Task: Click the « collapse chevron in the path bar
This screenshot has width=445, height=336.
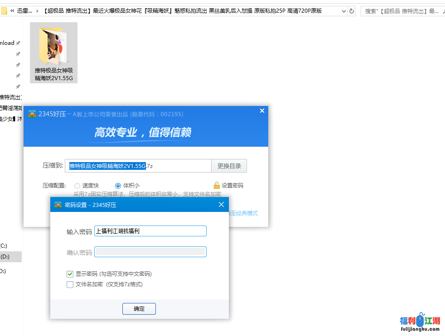Action: click(x=12, y=10)
